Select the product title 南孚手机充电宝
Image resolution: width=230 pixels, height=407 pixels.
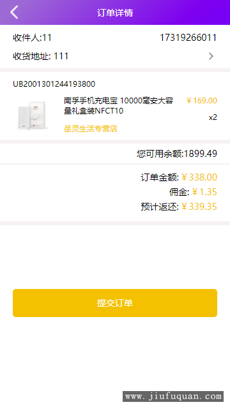(118, 106)
